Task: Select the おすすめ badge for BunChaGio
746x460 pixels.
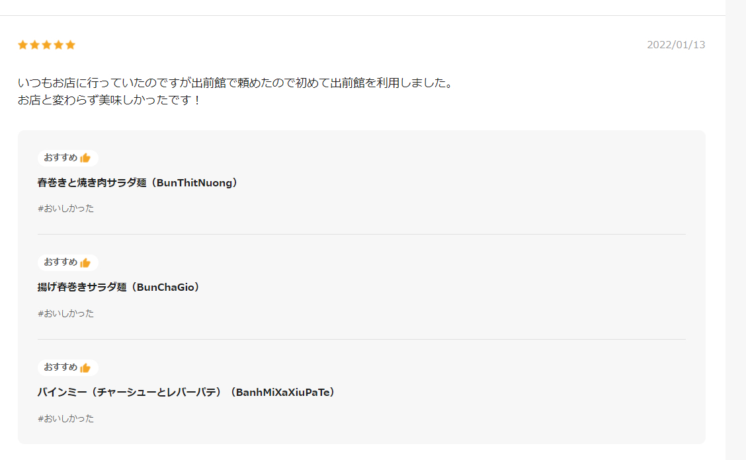Action: (68, 262)
